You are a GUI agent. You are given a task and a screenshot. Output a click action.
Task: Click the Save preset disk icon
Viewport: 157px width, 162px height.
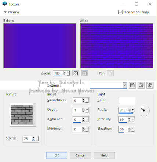coord(132,85)
